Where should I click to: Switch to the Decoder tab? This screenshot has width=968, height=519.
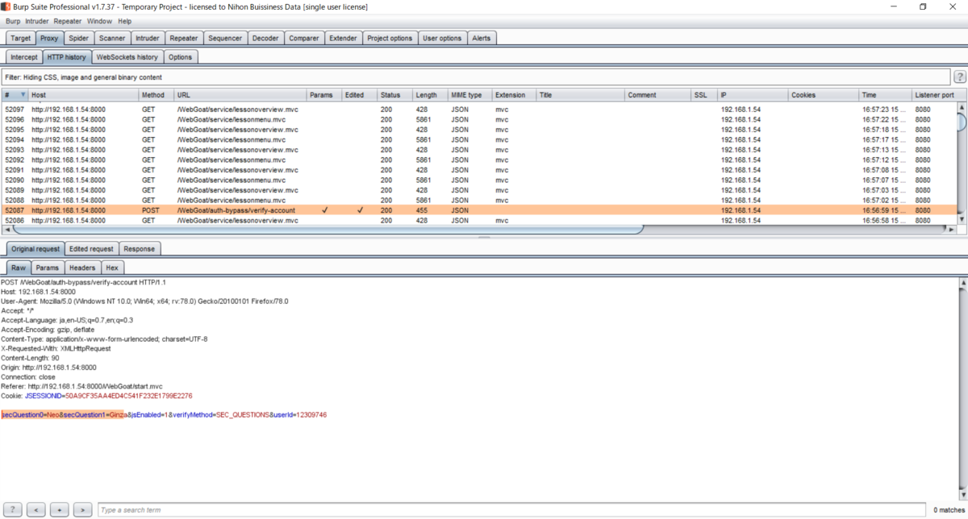(265, 38)
